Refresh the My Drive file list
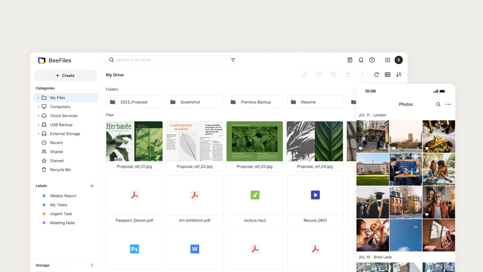483x272 pixels. (376, 75)
